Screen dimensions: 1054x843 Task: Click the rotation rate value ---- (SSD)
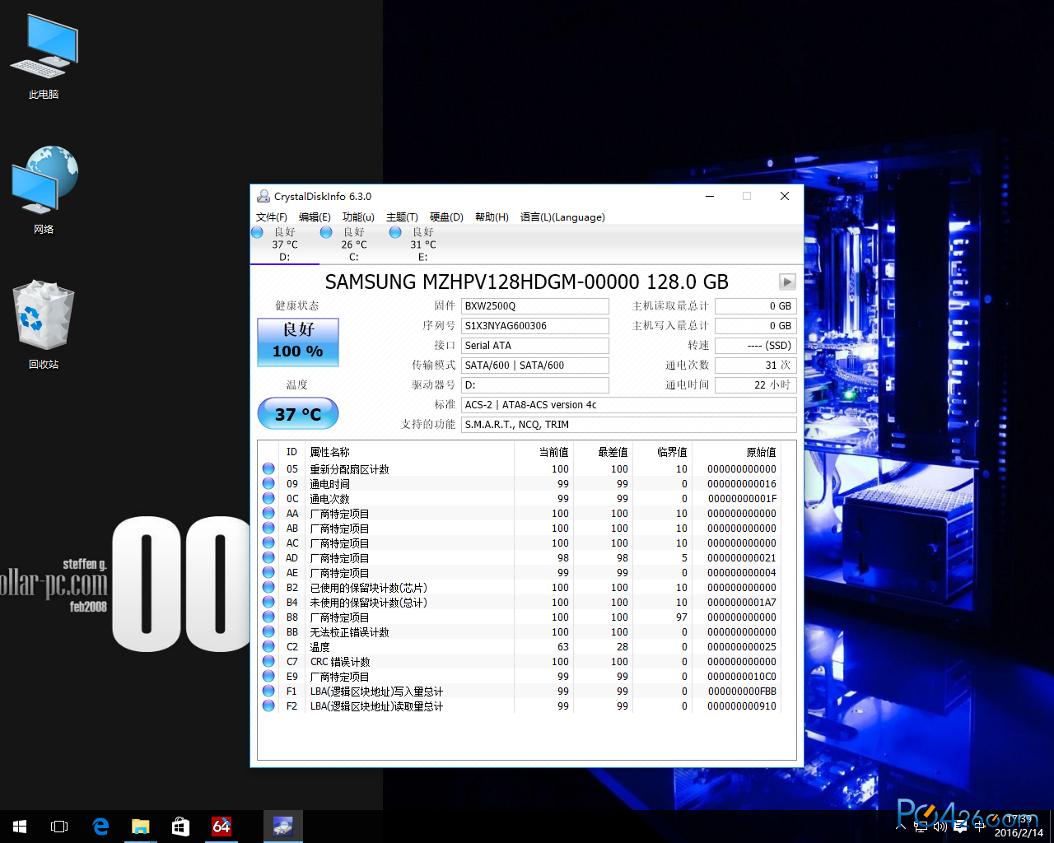click(x=756, y=346)
